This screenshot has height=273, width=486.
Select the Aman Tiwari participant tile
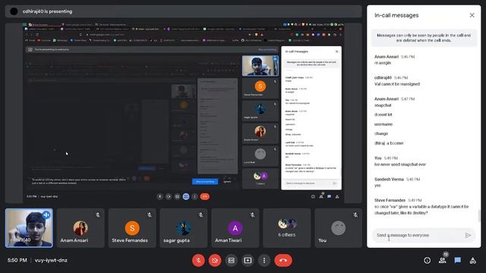click(235, 227)
